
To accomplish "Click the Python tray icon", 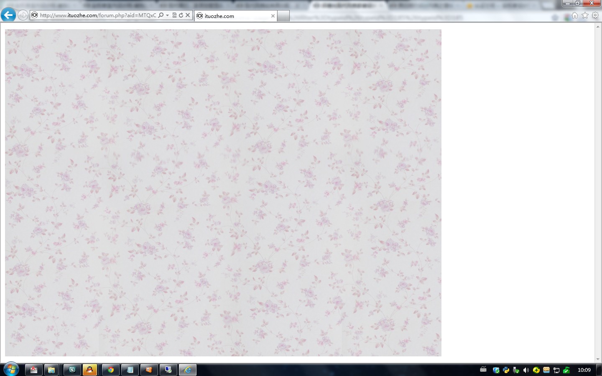I will [506, 370].
